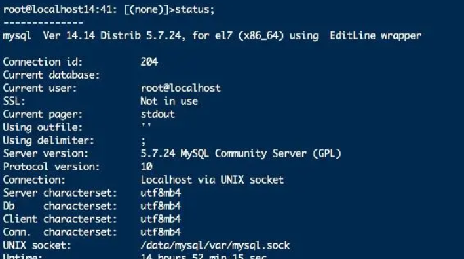Click the 'Using outfile:' label
Viewport: 464px width, 259px height.
(43, 128)
